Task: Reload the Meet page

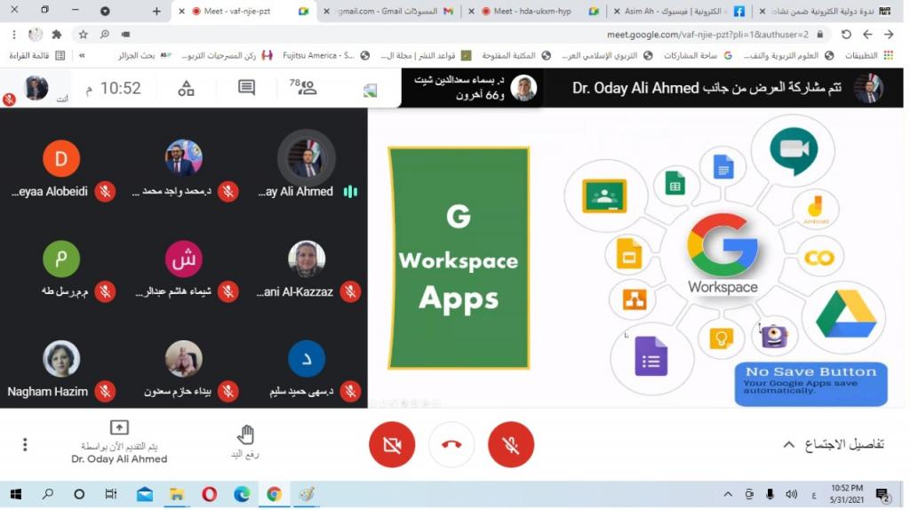Action: [846, 34]
